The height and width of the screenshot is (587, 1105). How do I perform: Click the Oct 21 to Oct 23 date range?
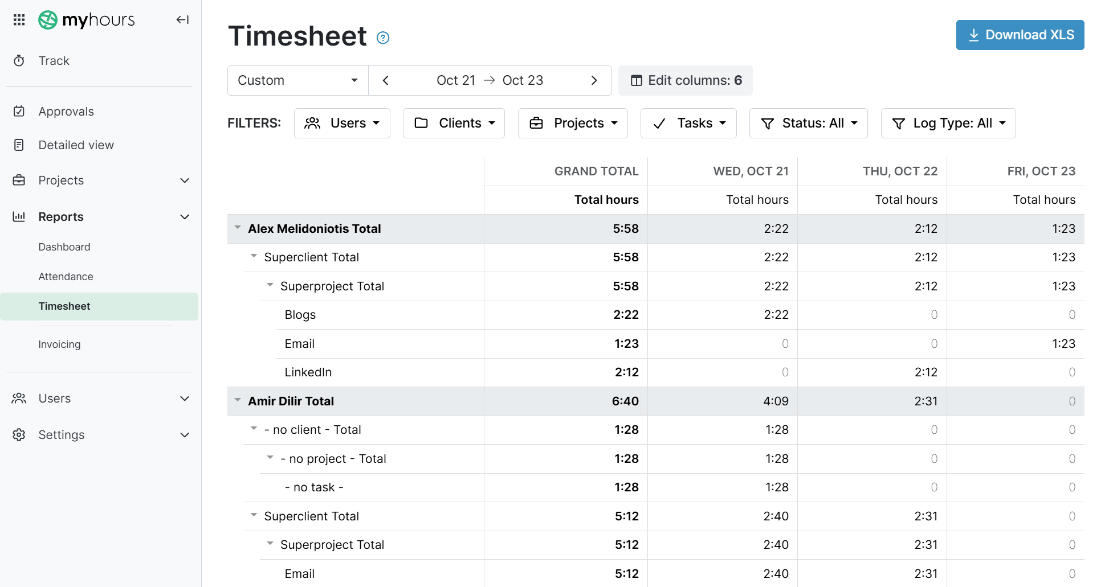[x=490, y=80]
